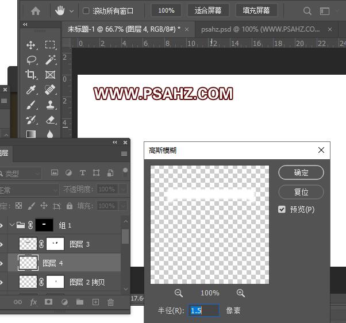Viewport: 346px width, 323px height.
Task: Select the Move tool
Action: click(x=31, y=45)
